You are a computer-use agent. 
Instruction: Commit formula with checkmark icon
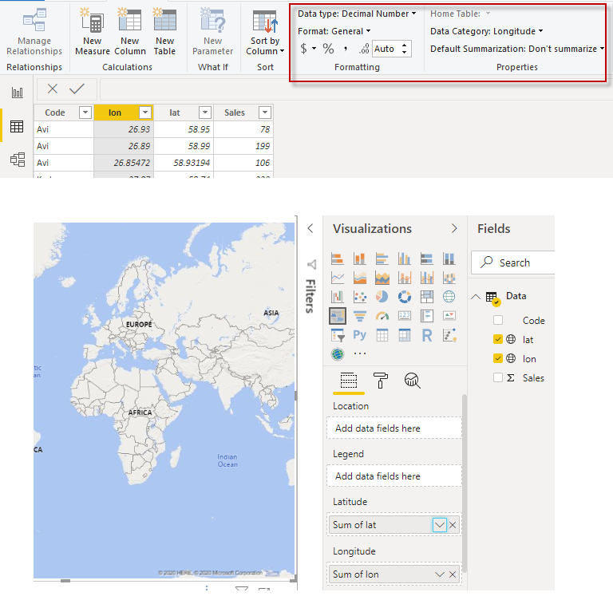coord(77,89)
